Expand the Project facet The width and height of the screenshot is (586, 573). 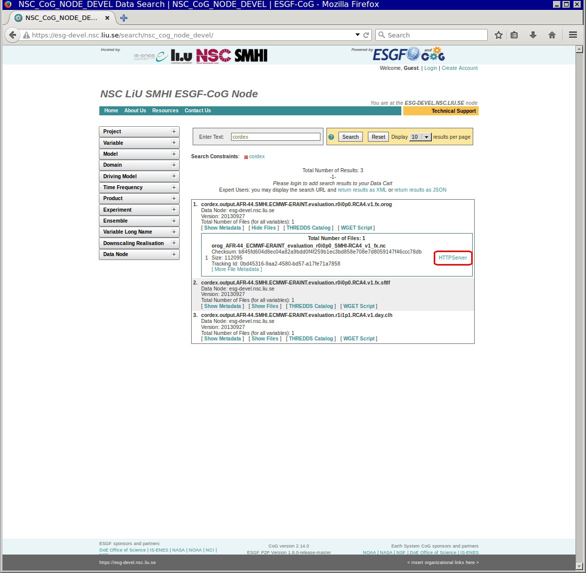[x=174, y=132]
